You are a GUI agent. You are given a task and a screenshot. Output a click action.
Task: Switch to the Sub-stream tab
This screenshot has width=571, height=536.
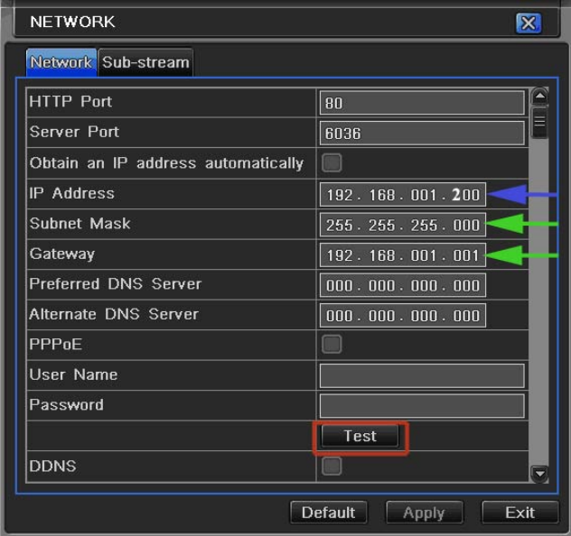(145, 62)
